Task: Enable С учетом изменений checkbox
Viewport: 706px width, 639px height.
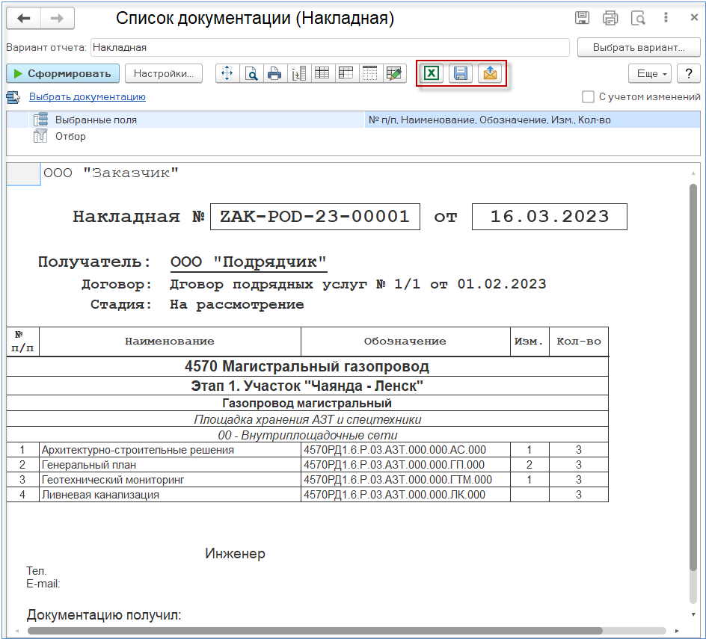Action: 588,96
